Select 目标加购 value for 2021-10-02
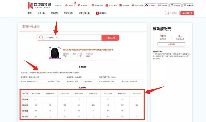This screenshot has height=122, width=206. coord(79,117)
